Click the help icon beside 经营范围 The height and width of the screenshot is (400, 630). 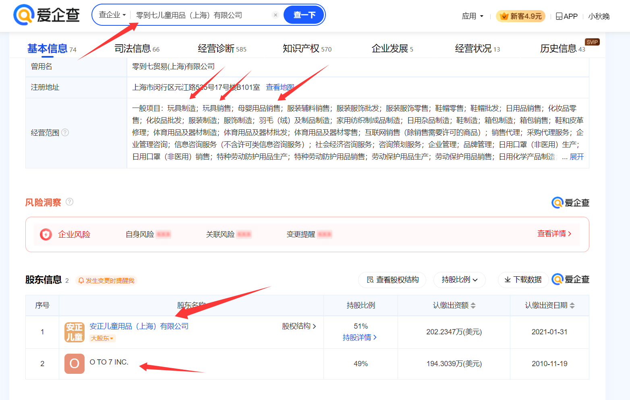65,132
